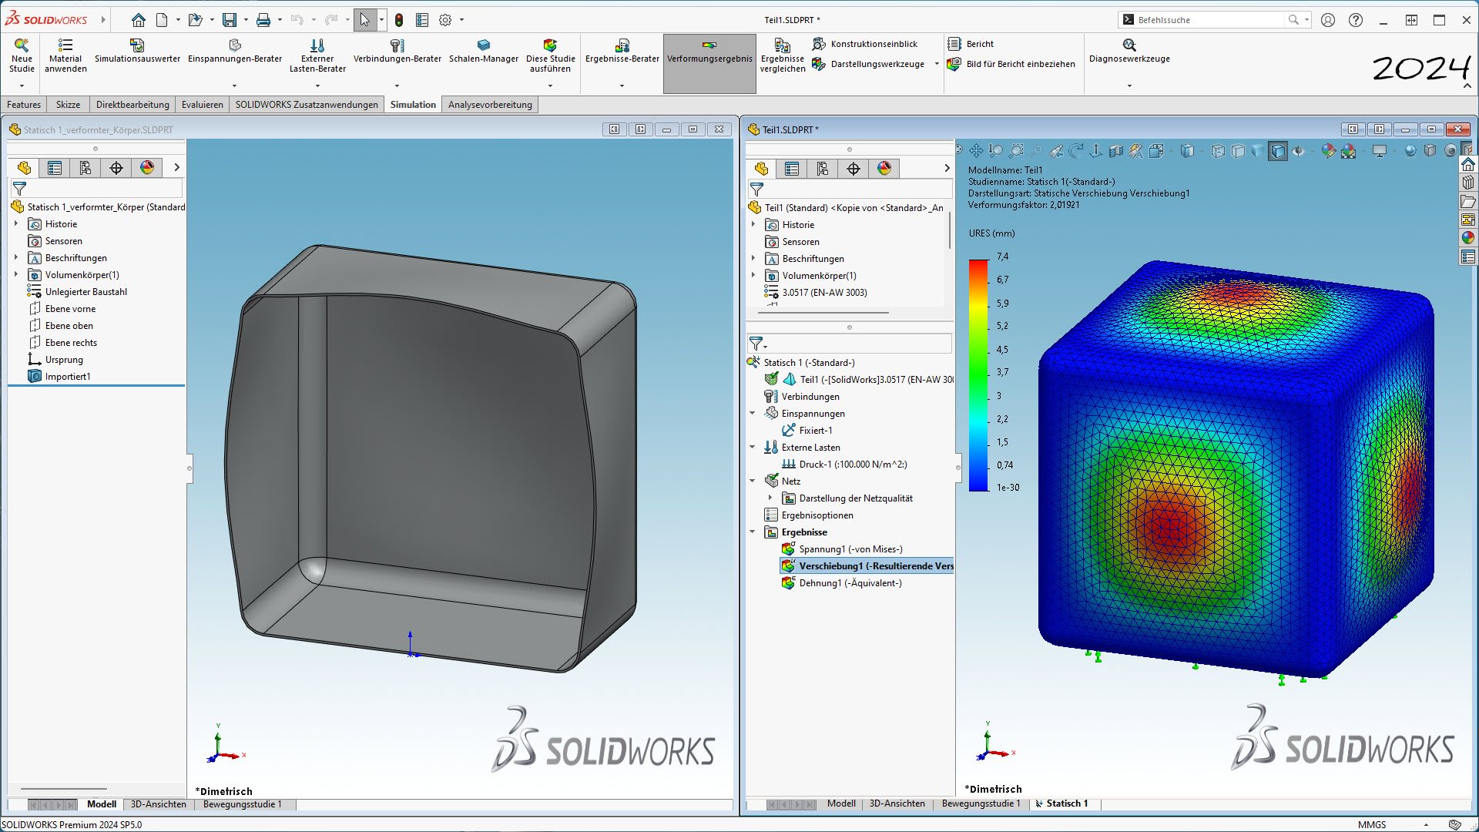Open the DisplayManager tab in left panel
The width and height of the screenshot is (1479, 832).
click(147, 168)
